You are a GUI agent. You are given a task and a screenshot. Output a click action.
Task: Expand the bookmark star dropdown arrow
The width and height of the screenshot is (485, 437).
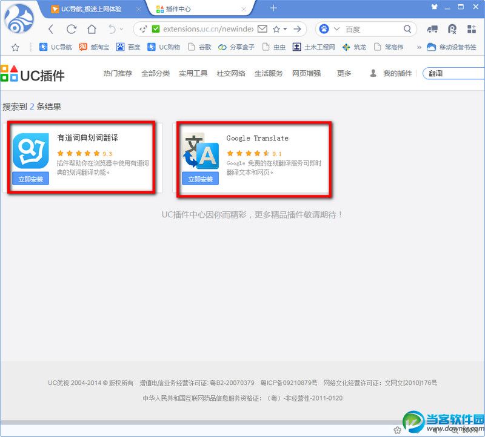285,29
